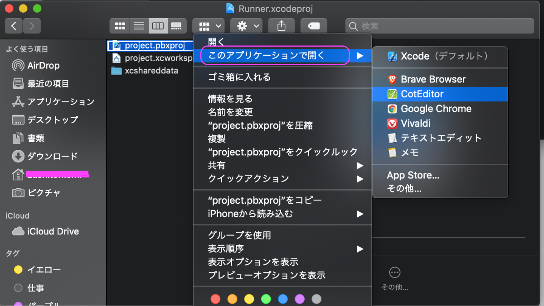Choose ゴミ箱に入れる in the context menu

pos(282,77)
